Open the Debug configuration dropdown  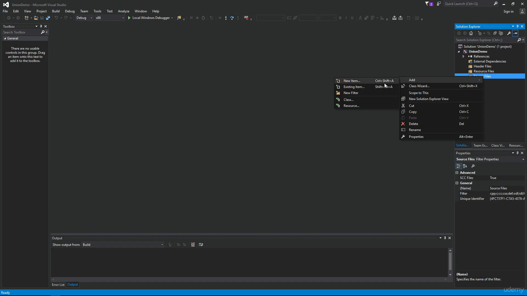tap(84, 18)
